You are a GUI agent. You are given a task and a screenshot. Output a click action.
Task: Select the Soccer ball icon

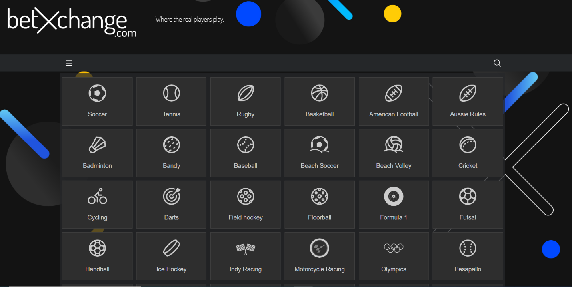pos(97,93)
